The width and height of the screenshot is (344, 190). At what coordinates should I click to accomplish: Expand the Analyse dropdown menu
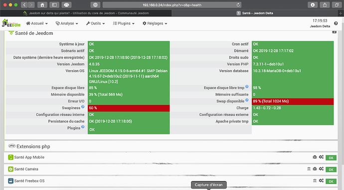tap(67, 23)
